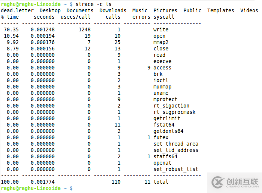The image size is (262, 193).
Task: Select the 0.001248 seconds value
Action: (43, 29)
